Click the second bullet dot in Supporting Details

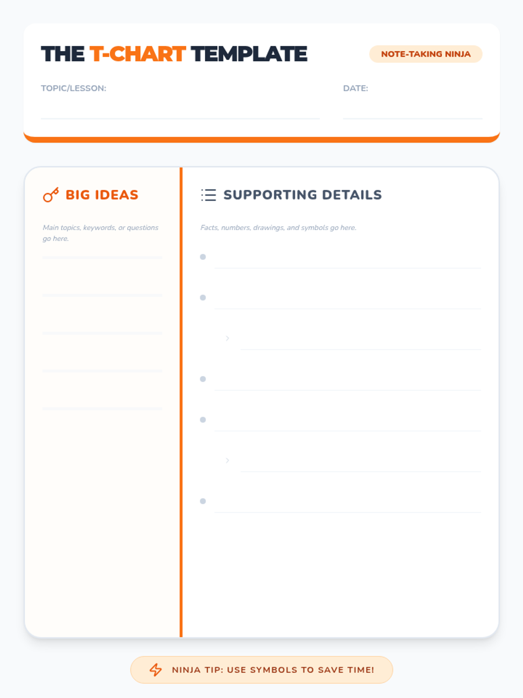click(203, 298)
